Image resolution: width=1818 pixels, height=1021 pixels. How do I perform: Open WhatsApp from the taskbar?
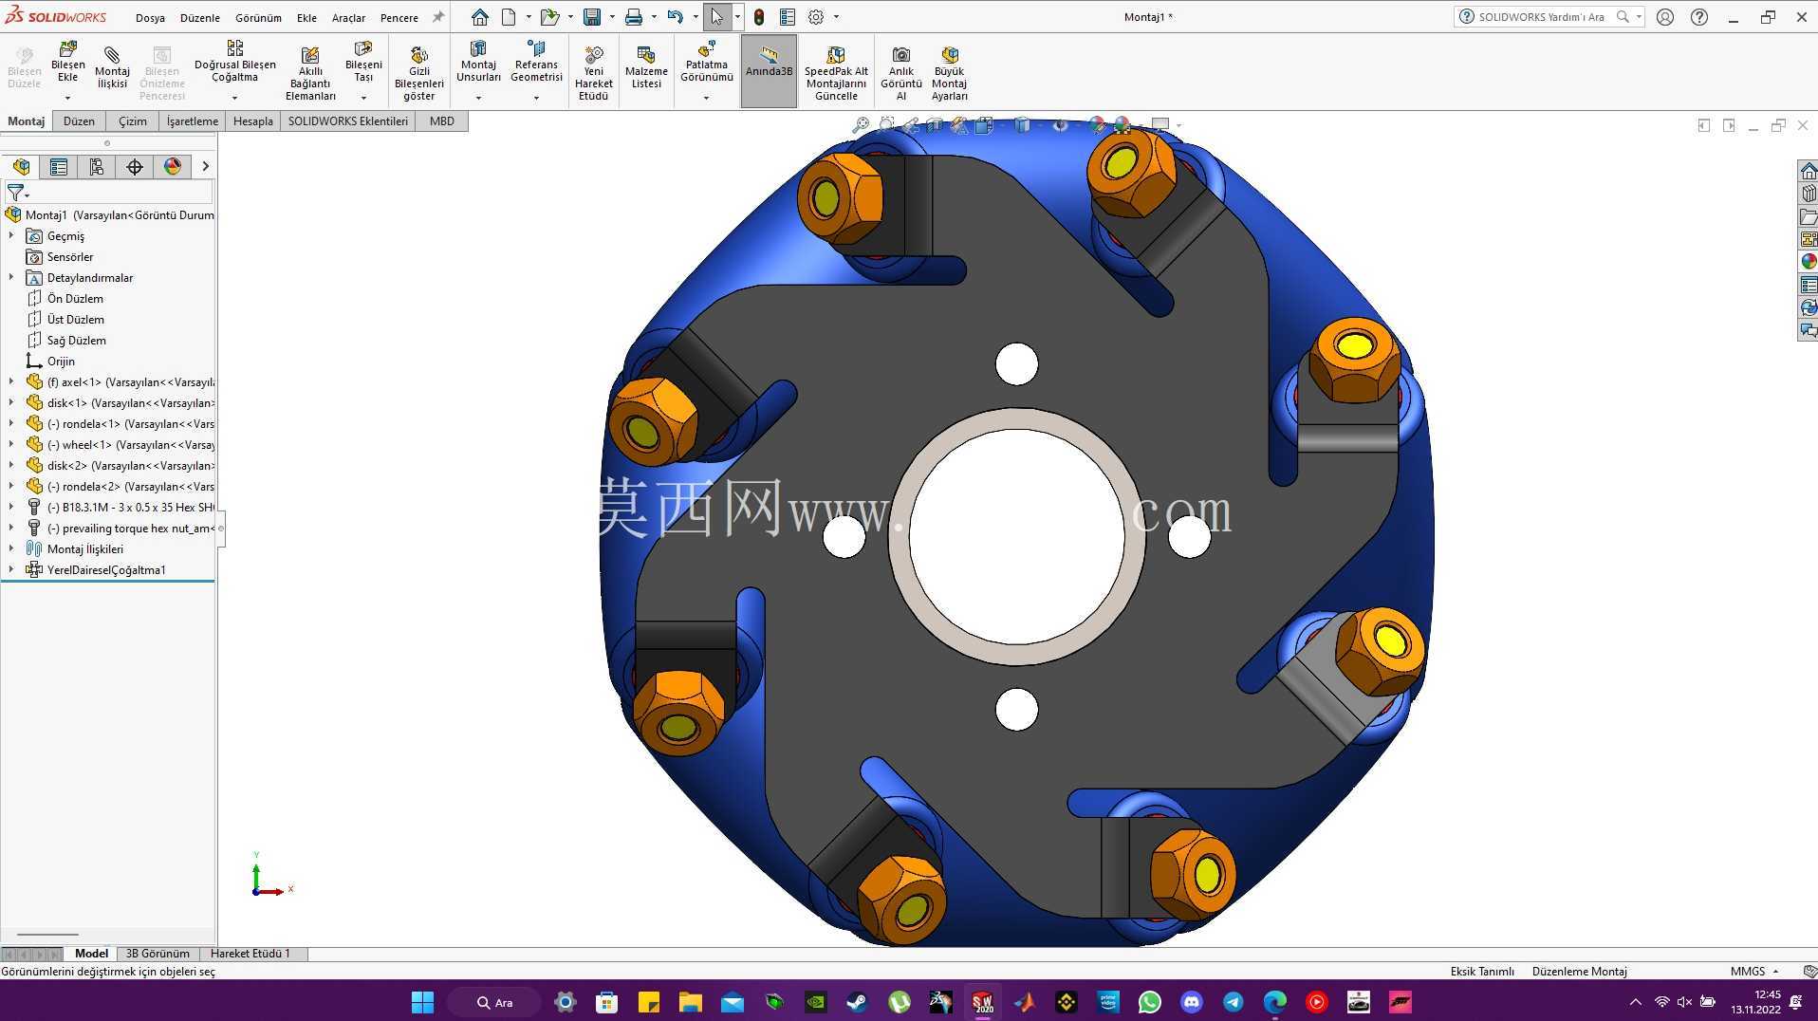coord(1150,1002)
